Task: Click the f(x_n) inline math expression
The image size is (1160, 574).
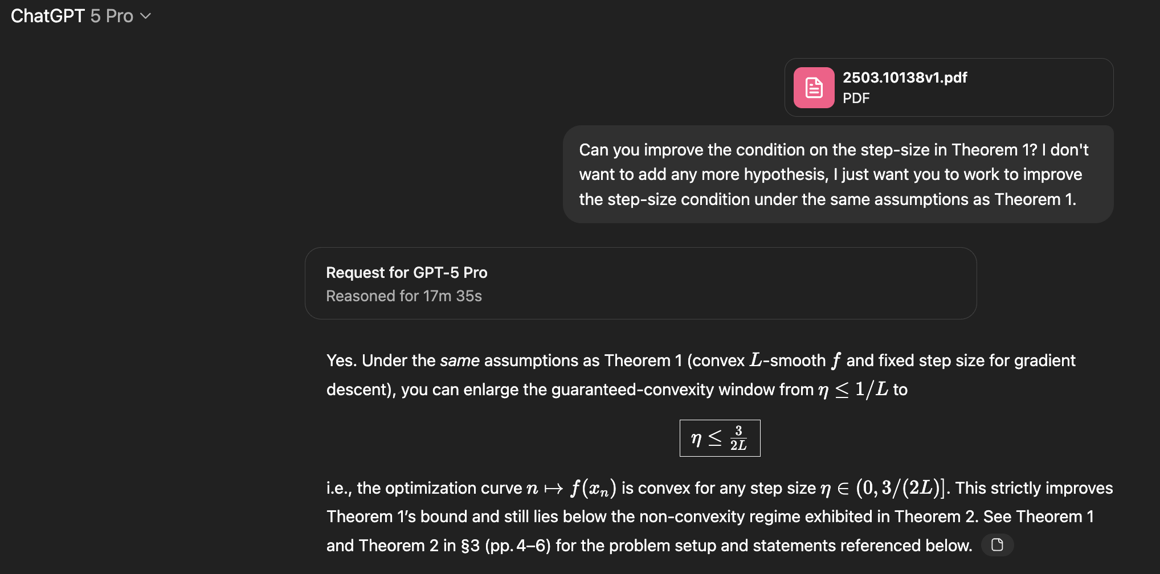Action: pos(593,488)
